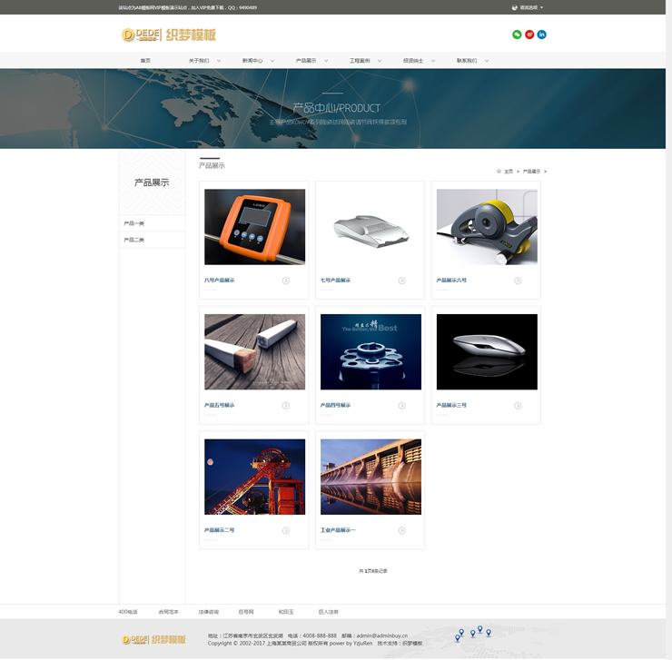Click arrow icon beside 产品展示六号
The height and width of the screenshot is (660, 672).
pyautogui.click(x=518, y=281)
